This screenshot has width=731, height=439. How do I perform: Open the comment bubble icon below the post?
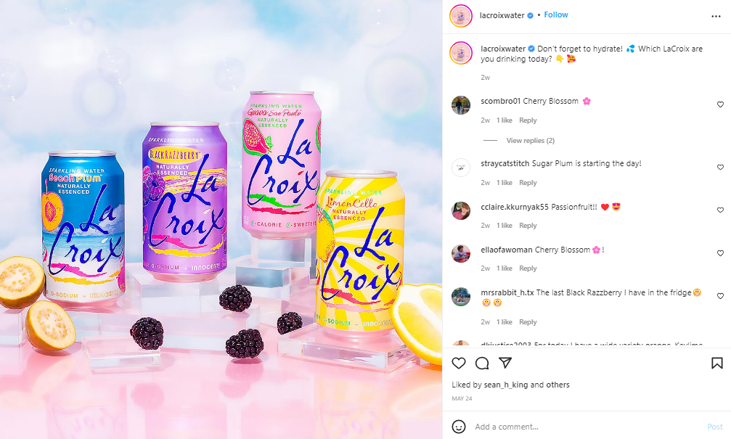click(481, 363)
